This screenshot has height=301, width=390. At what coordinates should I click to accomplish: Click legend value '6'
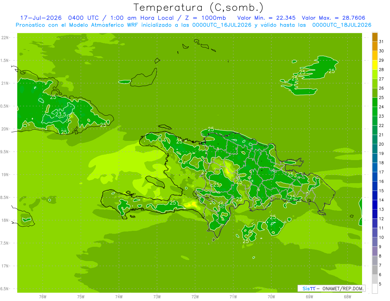point(380,275)
